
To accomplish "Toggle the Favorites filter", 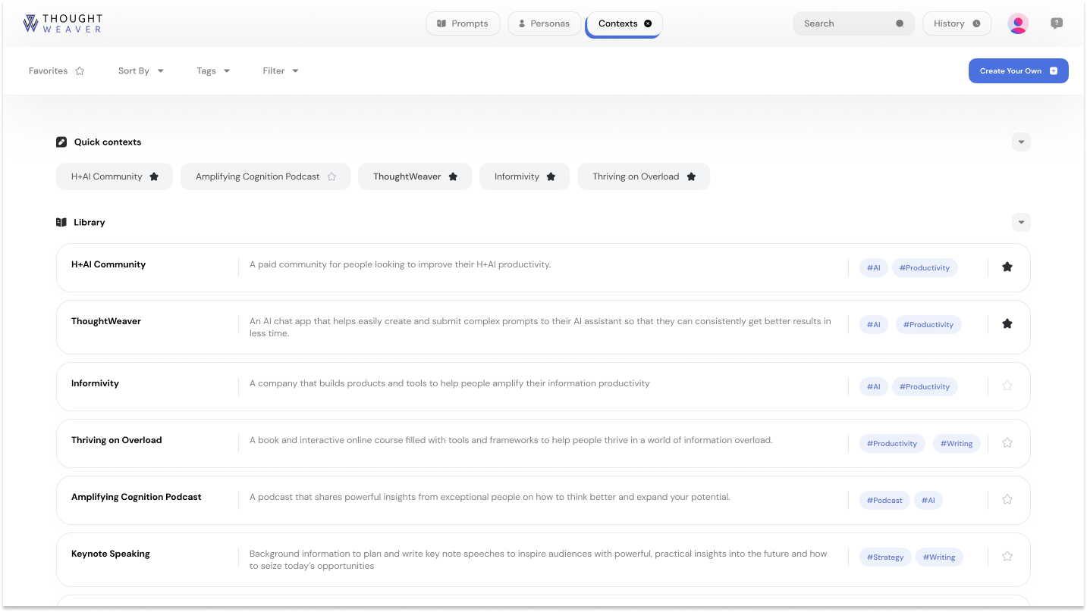I will point(57,71).
